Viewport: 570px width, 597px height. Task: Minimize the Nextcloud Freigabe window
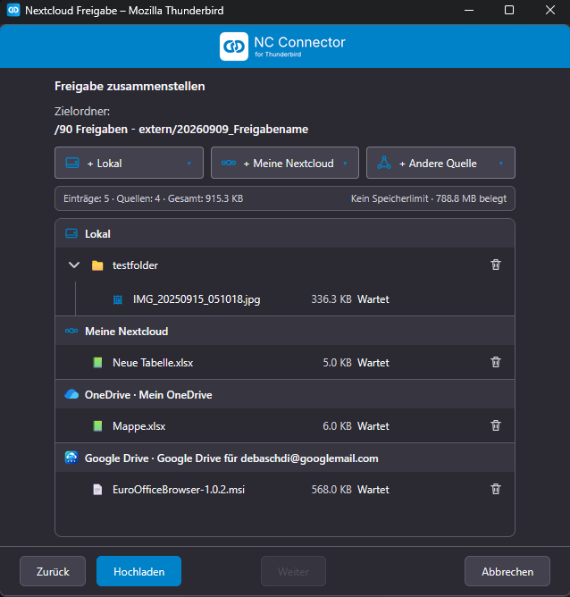click(469, 10)
